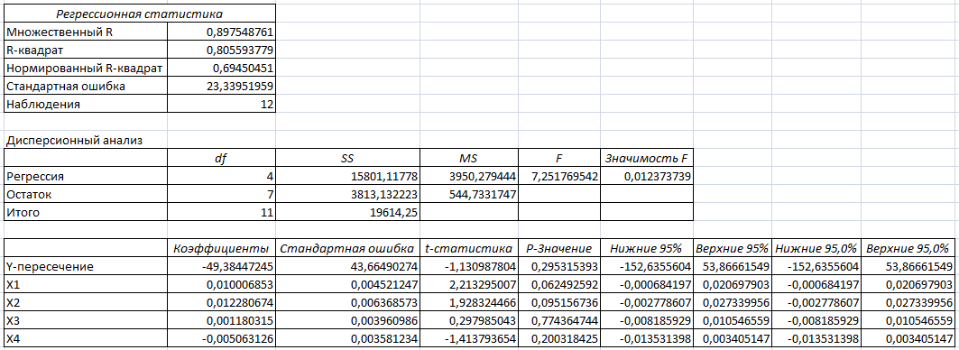Viewport: 959px width, 350px height.
Task: Select the Итого df value 11
Action: (x=221, y=212)
